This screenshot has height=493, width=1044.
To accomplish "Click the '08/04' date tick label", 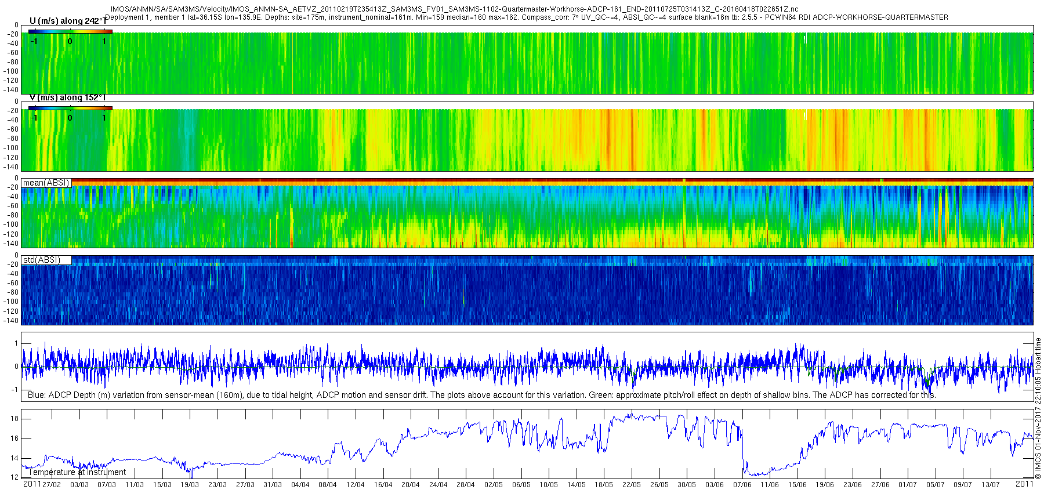I will tap(328, 485).
